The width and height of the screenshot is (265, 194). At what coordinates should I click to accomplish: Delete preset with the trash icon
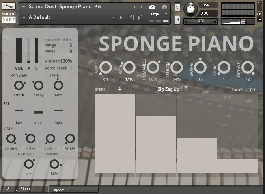[x=140, y=17]
